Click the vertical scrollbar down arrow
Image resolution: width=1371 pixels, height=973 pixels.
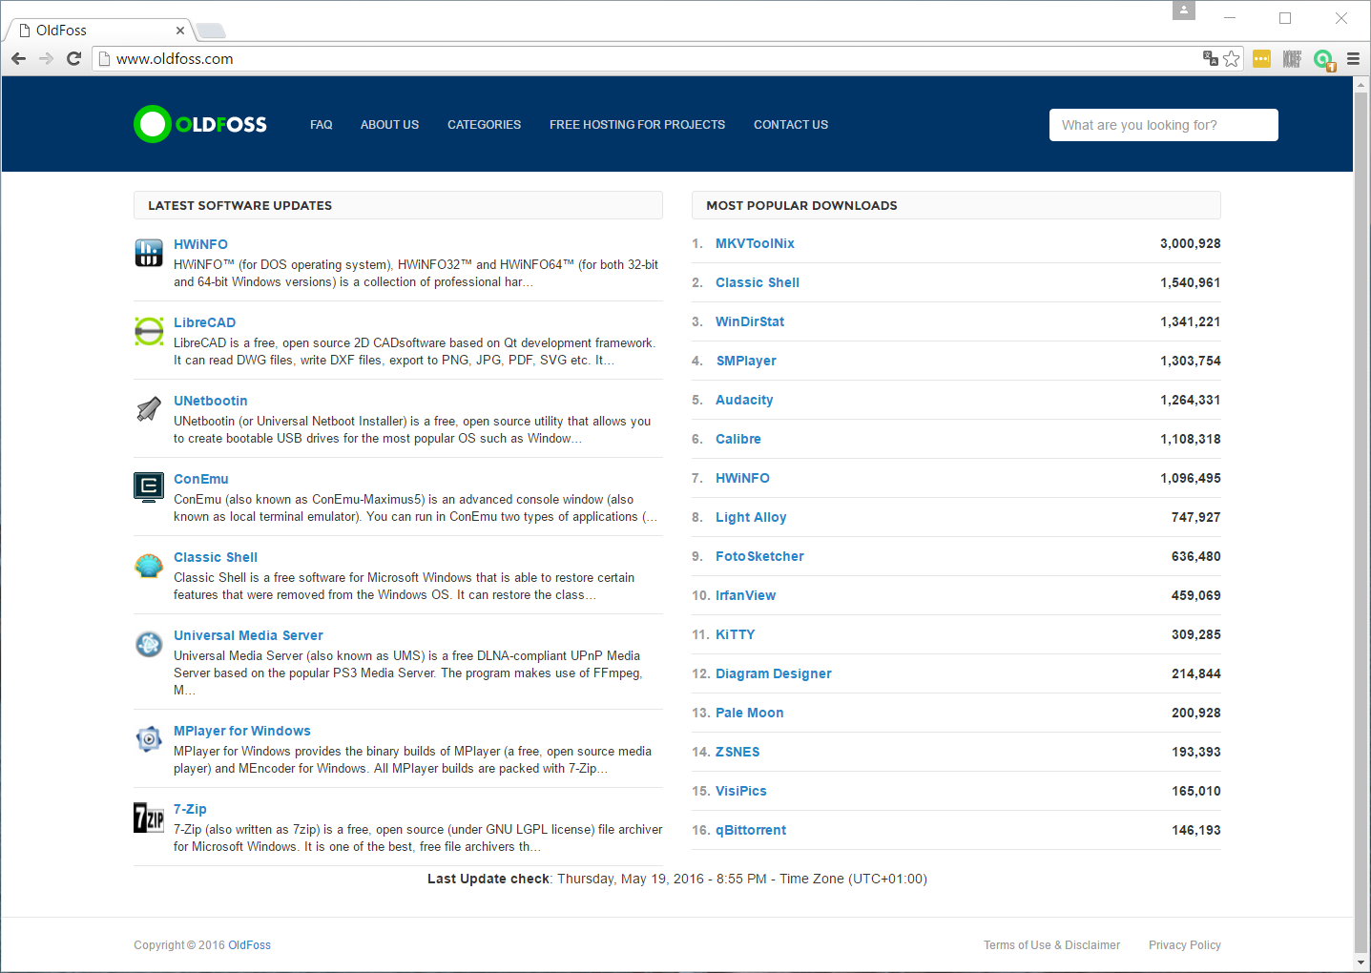1362,963
